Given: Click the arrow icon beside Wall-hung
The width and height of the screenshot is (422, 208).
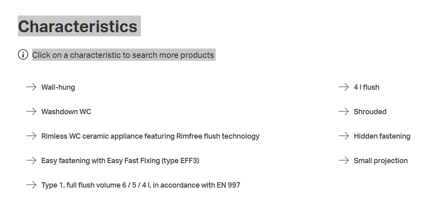Looking at the screenshot, I should (x=31, y=87).
